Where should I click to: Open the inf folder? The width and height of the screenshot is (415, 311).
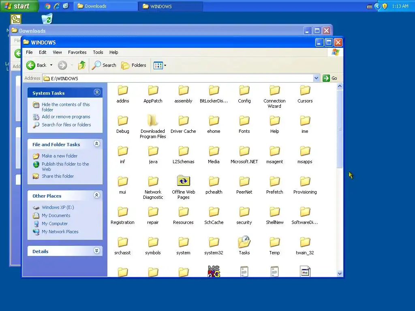point(122,155)
